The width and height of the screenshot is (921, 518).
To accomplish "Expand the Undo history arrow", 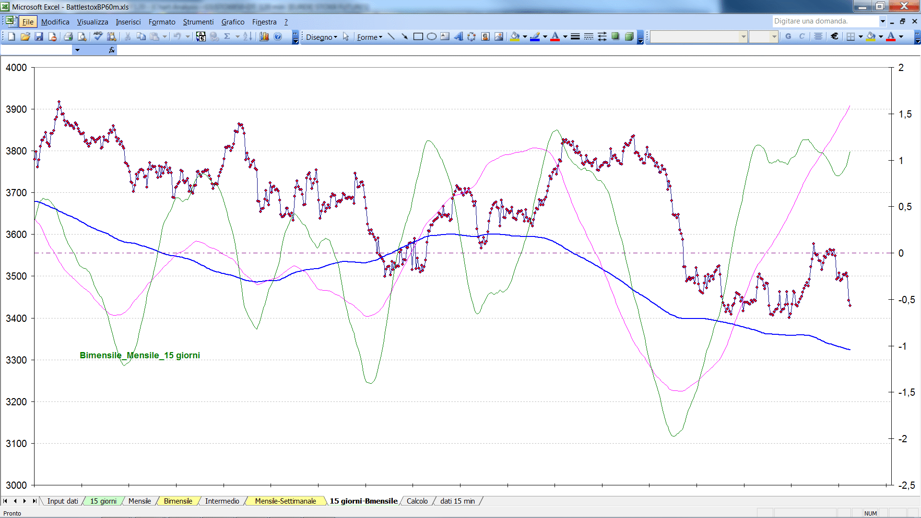I will [188, 36].
